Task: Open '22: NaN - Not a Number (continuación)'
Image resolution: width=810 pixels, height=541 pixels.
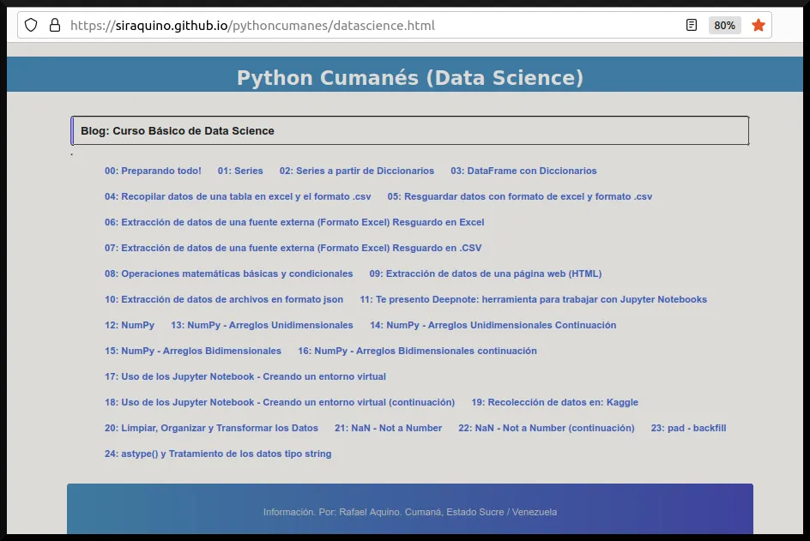Action: coord(546,428)
